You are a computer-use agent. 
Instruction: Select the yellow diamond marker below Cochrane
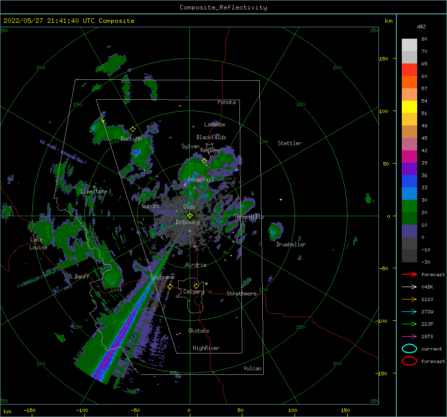tap(170, 286)
